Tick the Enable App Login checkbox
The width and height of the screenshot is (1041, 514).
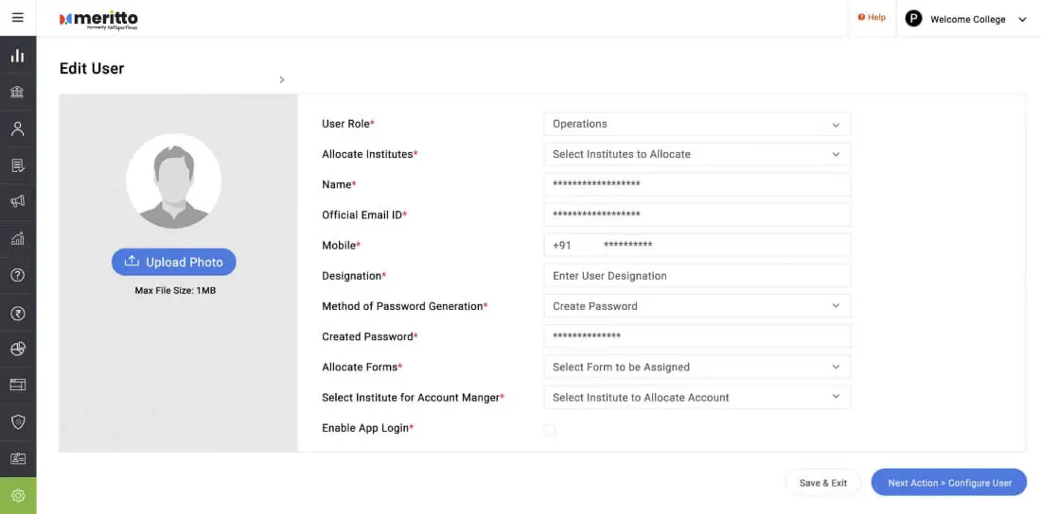550,430
